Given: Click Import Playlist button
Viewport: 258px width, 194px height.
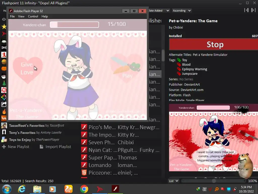Looking at the screenshot, I should point(55,147).
